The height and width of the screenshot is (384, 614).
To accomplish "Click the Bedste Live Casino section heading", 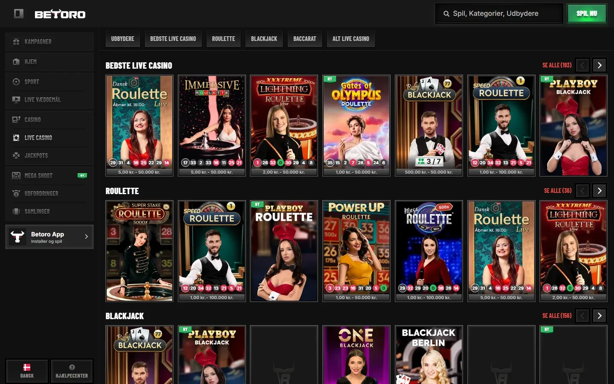I will point(139,66).
